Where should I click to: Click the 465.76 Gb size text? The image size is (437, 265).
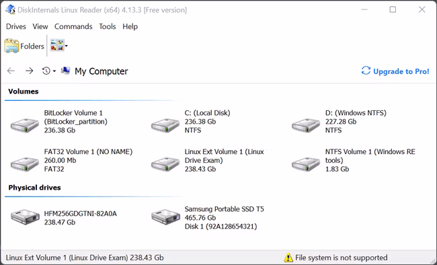click(200, 218)
